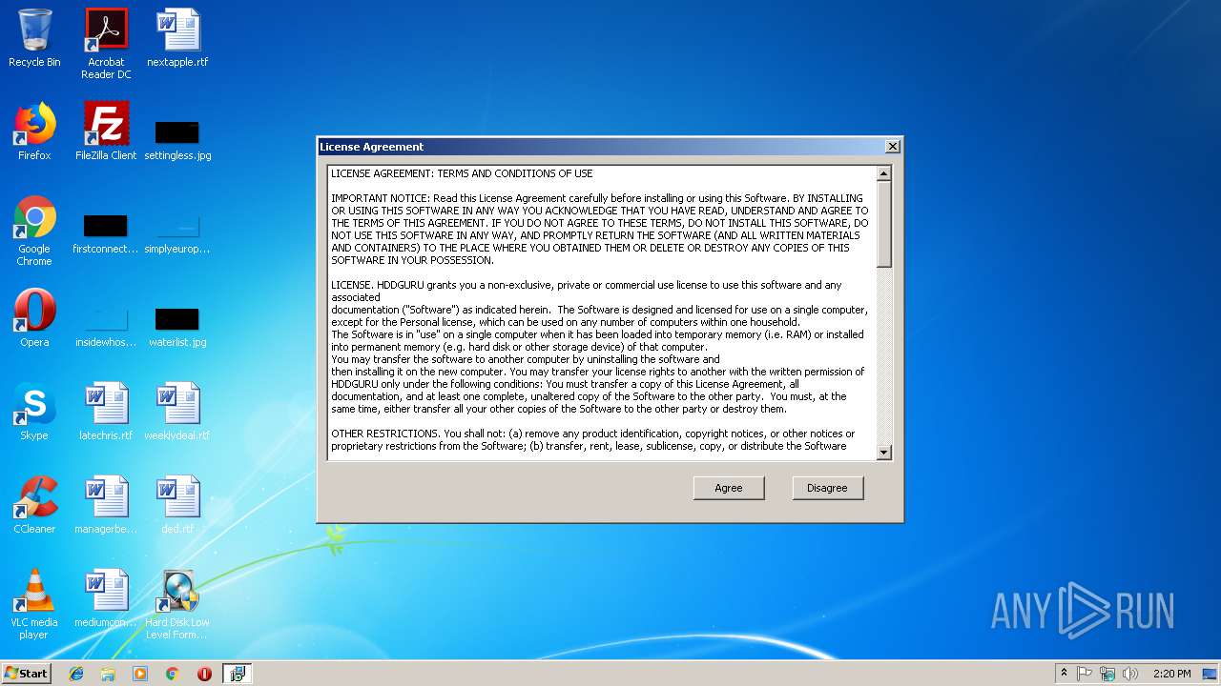Close the License Agreement dialog
Viewport: 1221px width, 686px height.
892,147
